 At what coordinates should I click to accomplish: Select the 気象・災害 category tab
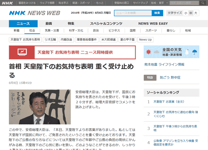point(52,30)
